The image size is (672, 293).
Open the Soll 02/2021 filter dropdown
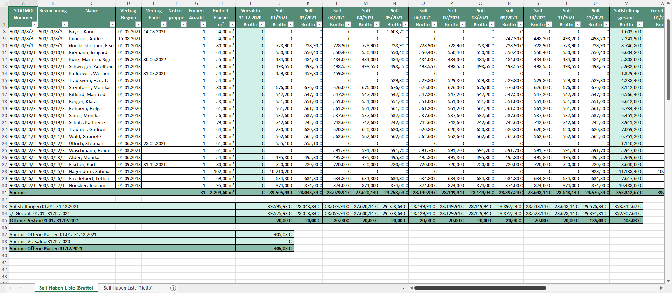pyautogui.click(x=319, y=24)
